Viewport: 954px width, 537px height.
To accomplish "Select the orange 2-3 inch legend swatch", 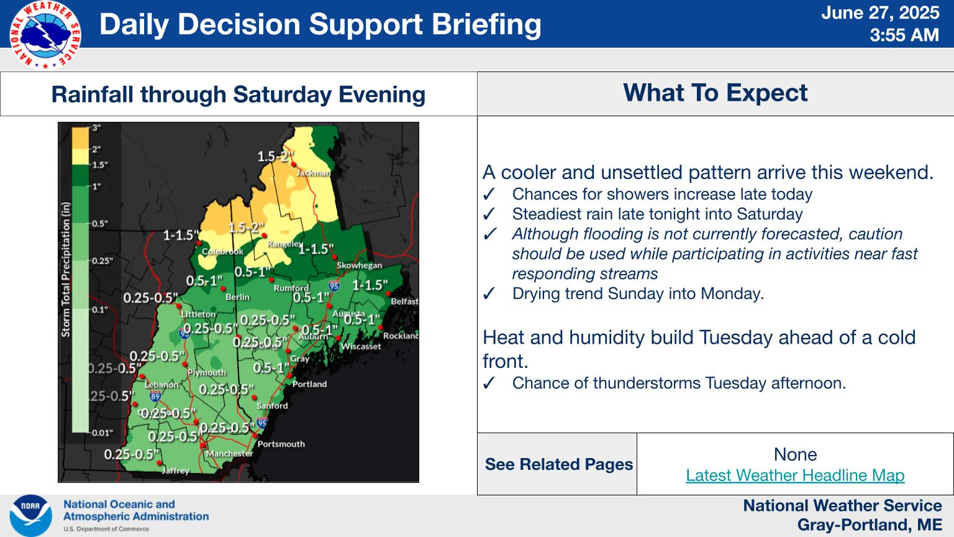I will coord(81,139).
